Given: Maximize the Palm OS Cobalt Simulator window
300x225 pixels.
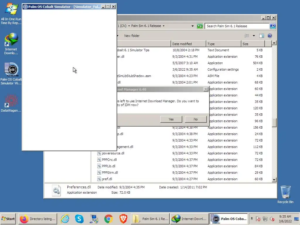Looking at the screenshot, I should tap(108, 7).
